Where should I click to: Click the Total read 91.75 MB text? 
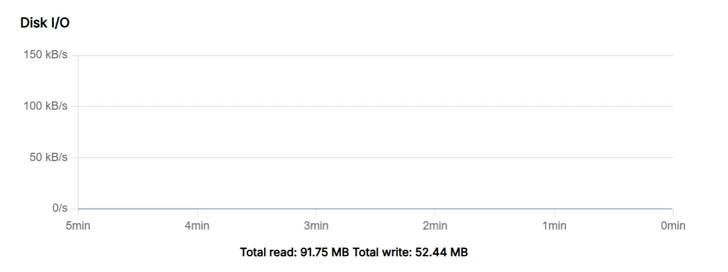click(295, 252)
